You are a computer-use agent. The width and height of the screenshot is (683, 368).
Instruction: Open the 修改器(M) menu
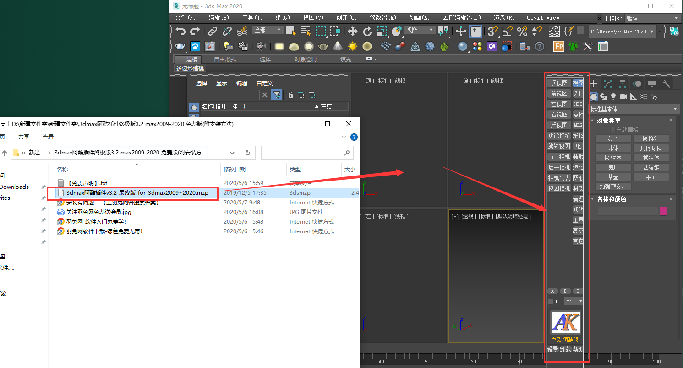point(383,17)
